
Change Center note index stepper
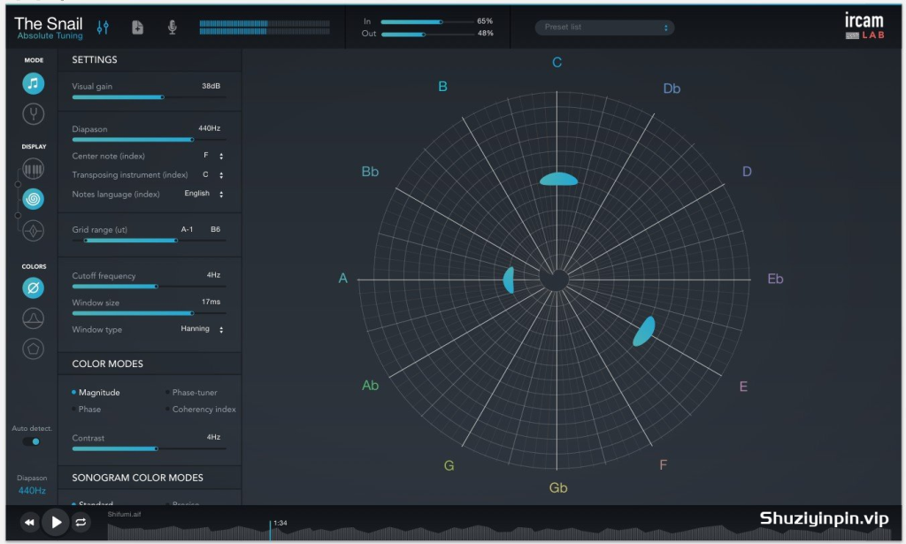click(221, 156)
